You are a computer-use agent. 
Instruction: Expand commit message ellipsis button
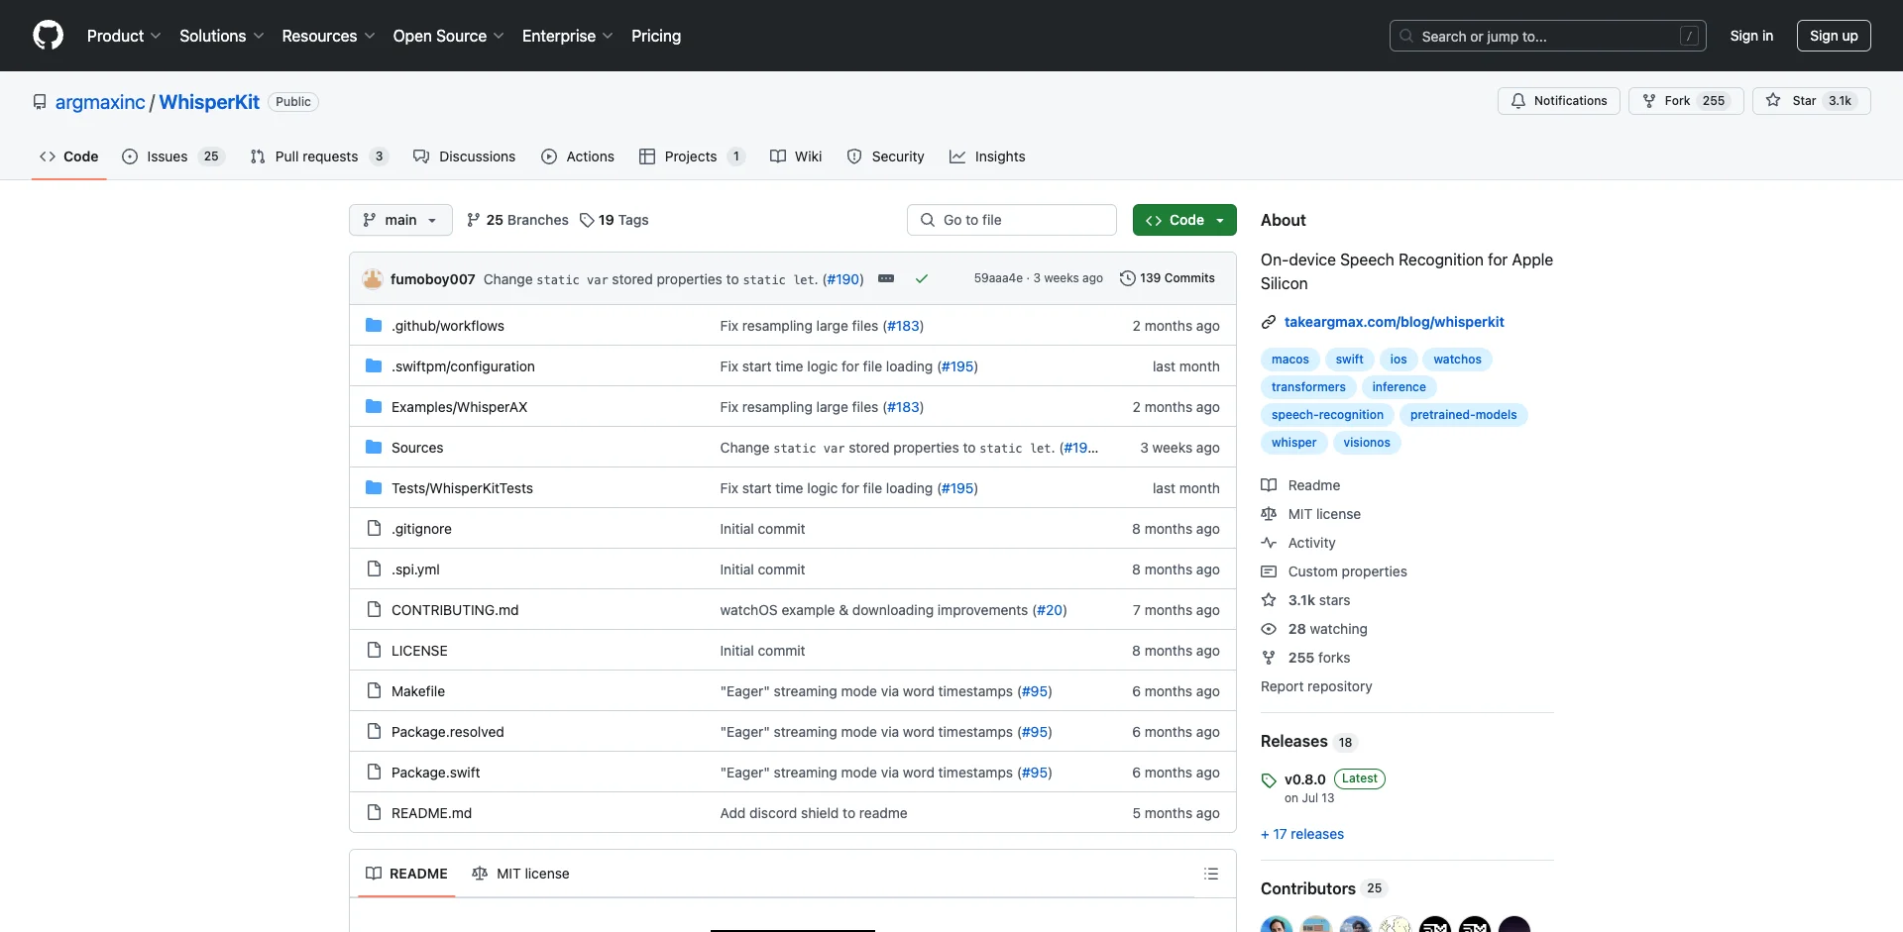886,279
